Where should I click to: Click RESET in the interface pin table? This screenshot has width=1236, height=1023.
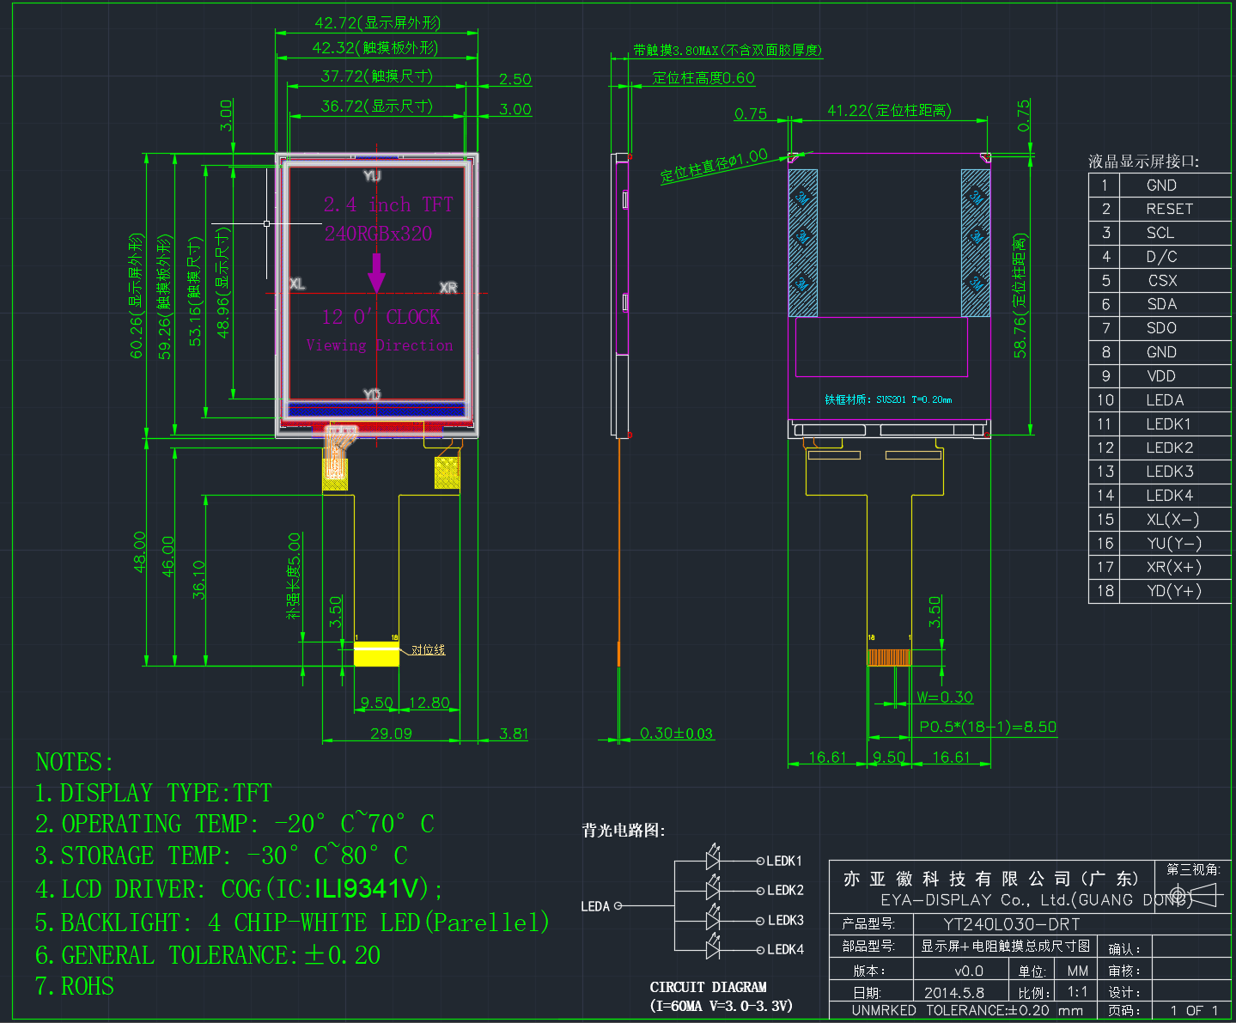tap(1169, 210)
